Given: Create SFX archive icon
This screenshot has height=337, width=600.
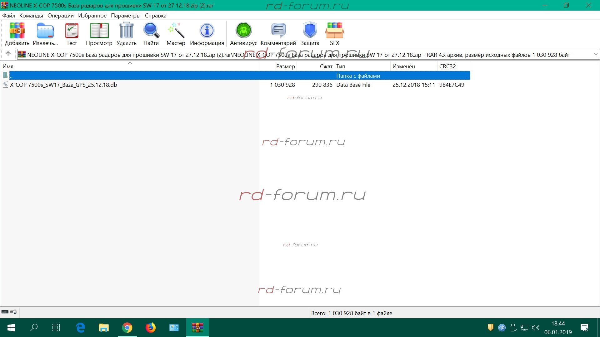Looking at the screenshot, I should pyautogui.click(x=334, y=31).
